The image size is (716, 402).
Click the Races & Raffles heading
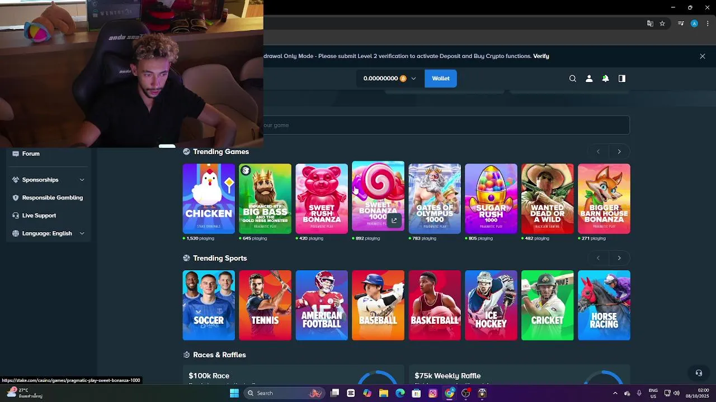click(219, 355)
